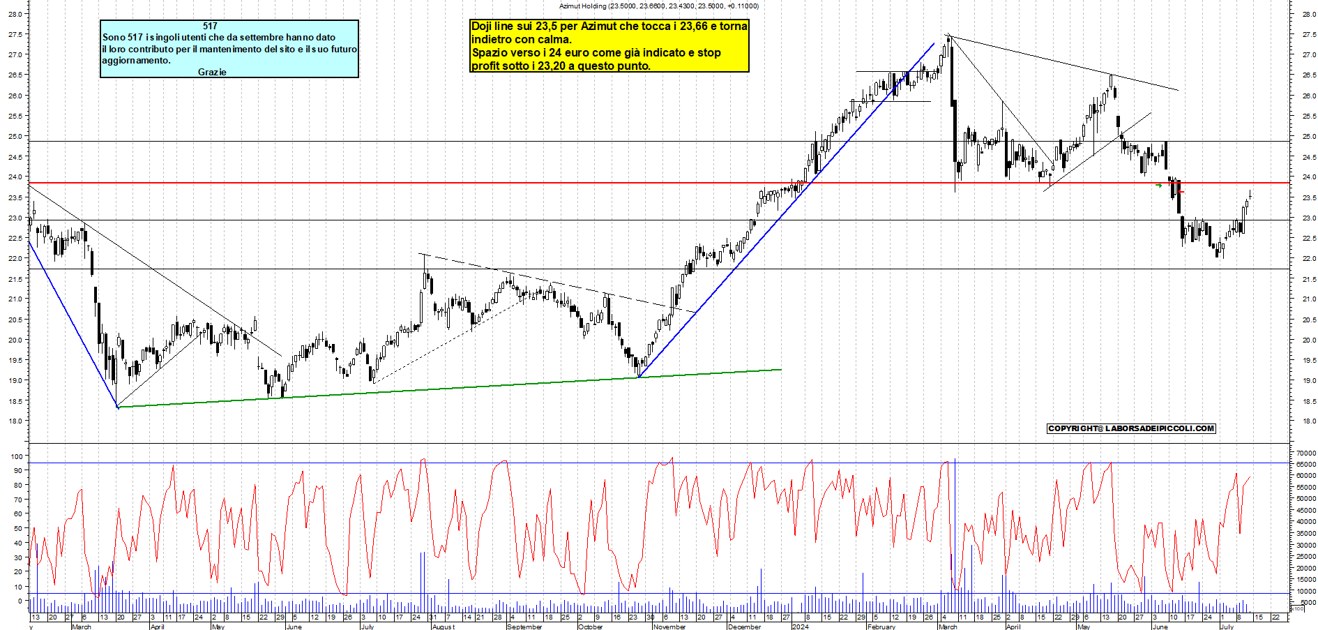Screen dimensions: 1318x630
Task: Click the 'February' month label on time axis
Action: pyautogui.click(x=881, y=627)
